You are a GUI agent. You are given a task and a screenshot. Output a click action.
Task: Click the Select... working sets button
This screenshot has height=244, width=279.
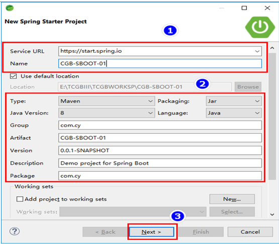pyautogui.click(x=232, y=212)
